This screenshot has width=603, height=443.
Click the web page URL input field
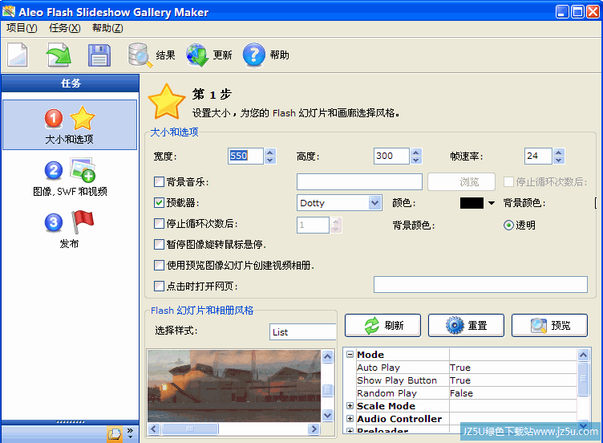(x=480, y=284)
